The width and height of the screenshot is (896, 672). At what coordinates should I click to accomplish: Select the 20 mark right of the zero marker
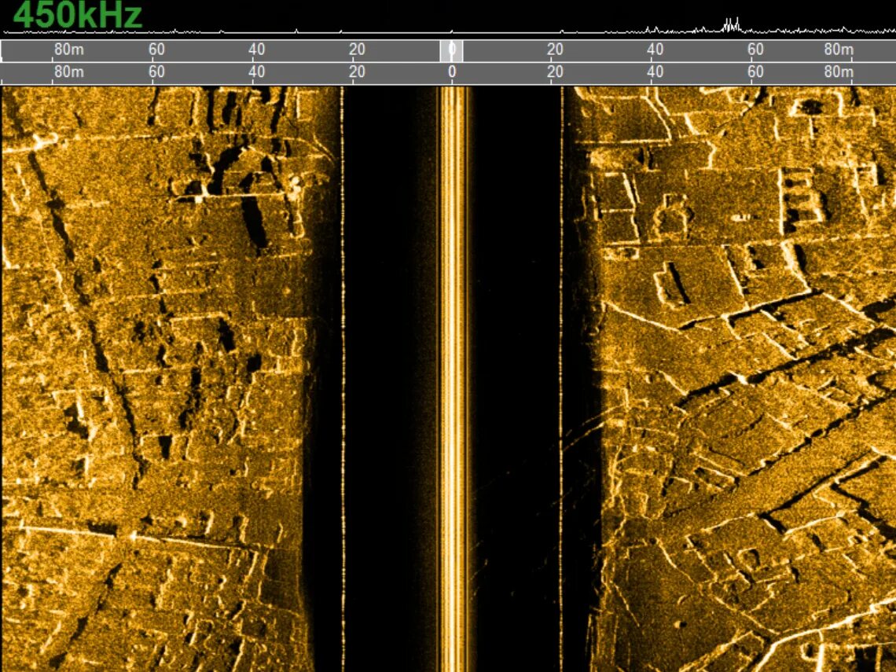(555, 49)
